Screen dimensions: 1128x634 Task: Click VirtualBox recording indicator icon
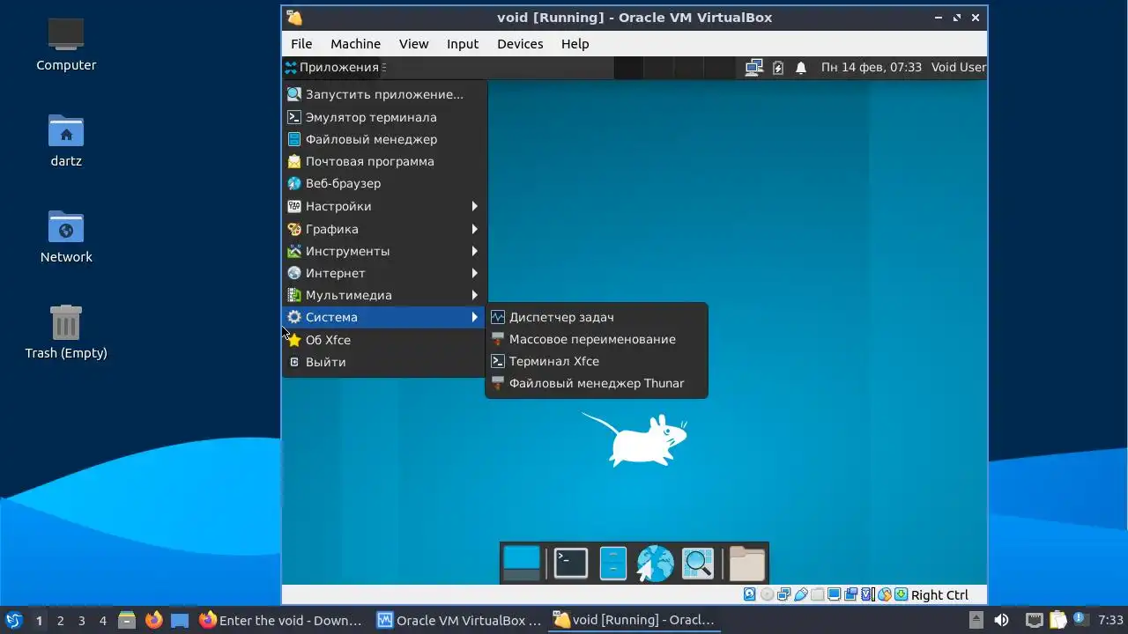coord(850,594)
